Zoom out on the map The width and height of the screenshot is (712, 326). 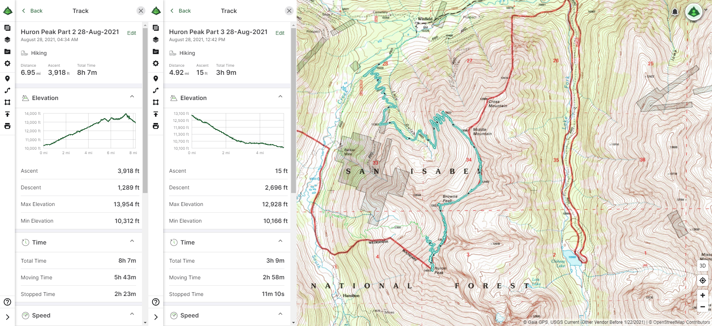coord(703,306)
